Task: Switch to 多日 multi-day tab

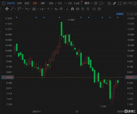Action: click(x=27, y=3)
